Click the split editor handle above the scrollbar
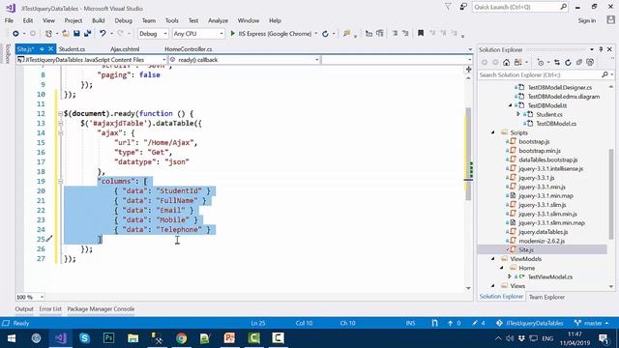 pyautogui.click(x=468, y=70)
